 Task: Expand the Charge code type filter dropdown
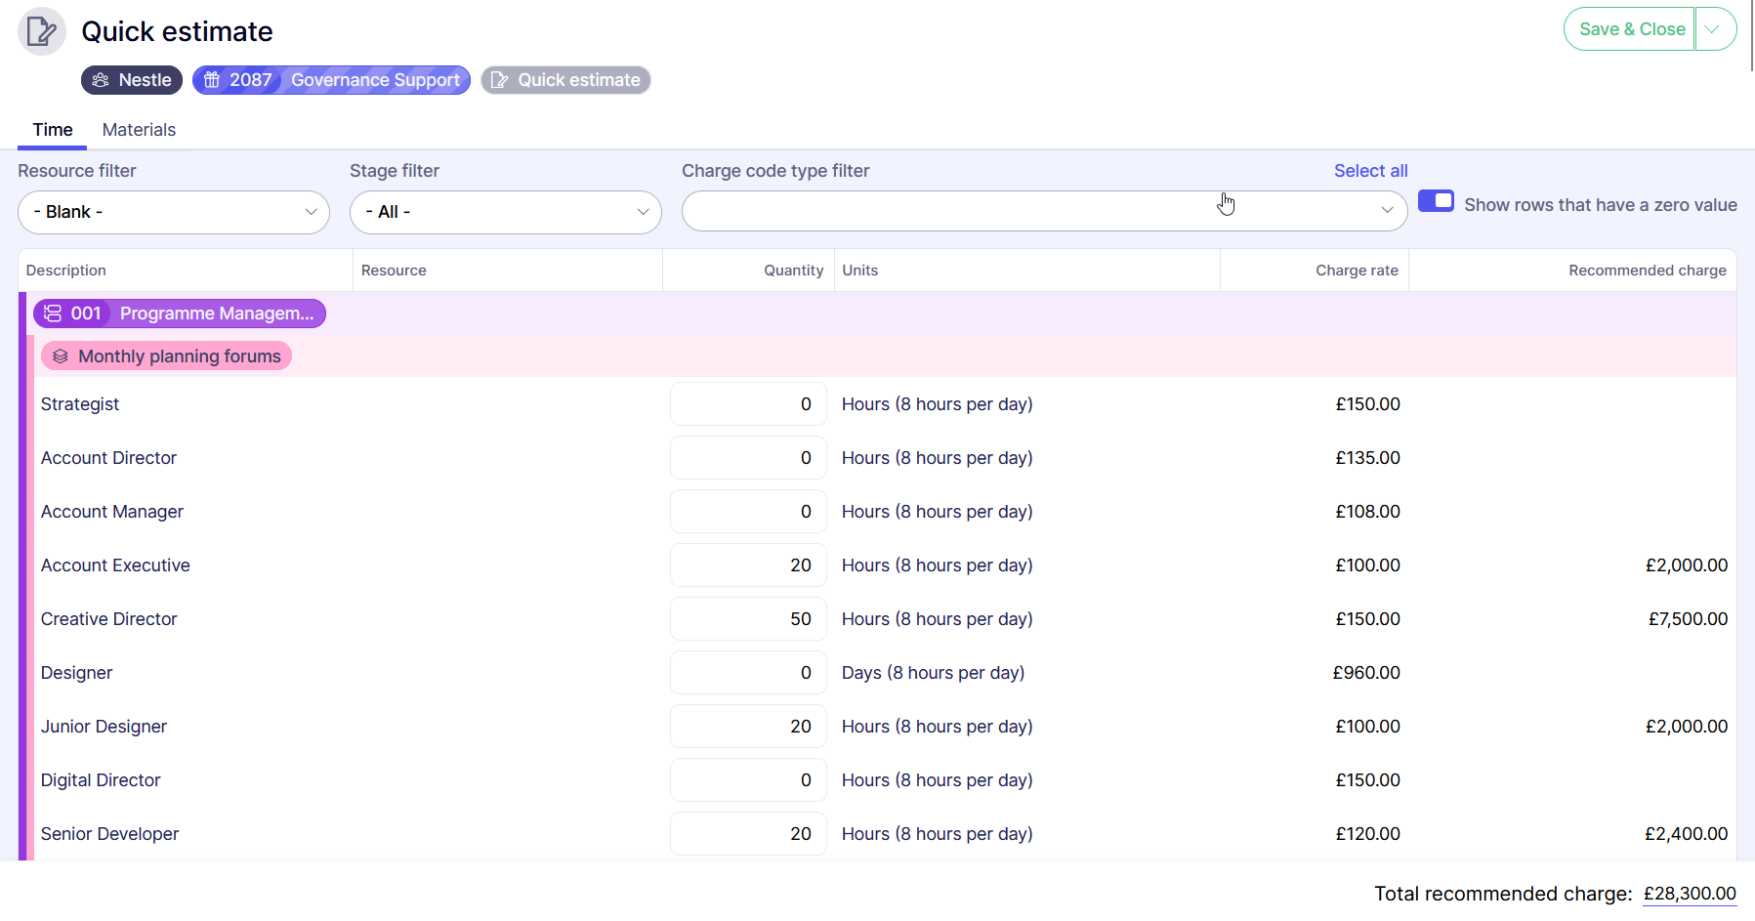click(x=1387, y=211)
